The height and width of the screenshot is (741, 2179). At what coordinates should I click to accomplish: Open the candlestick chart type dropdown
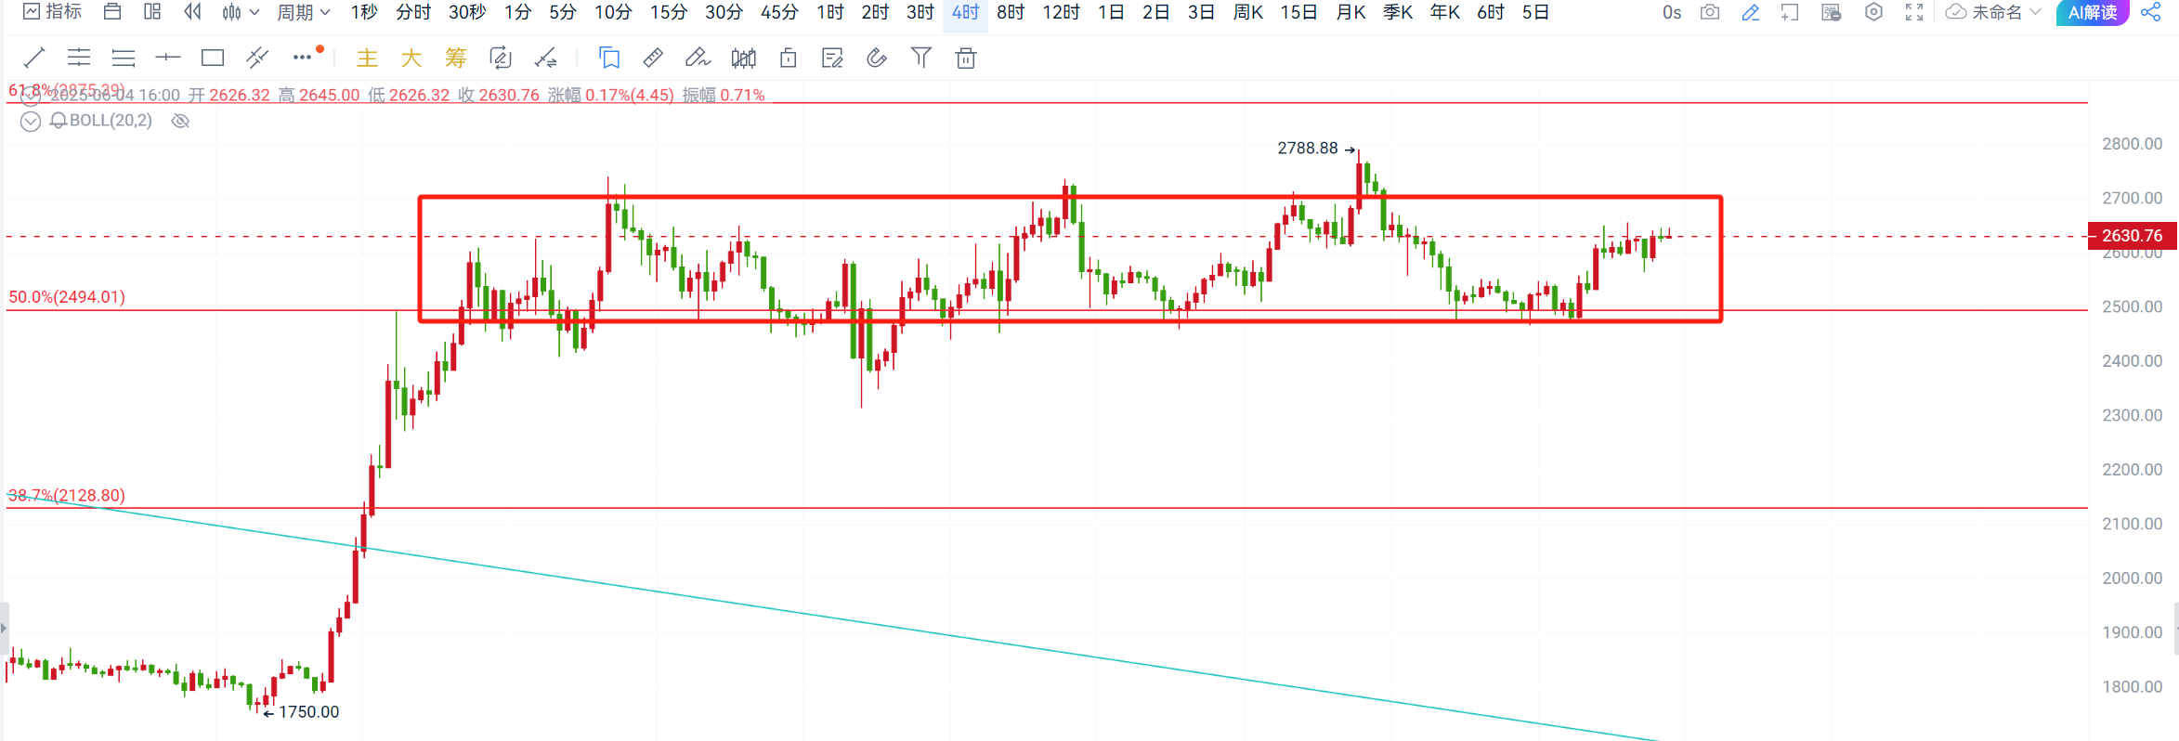tap(241, 12)
